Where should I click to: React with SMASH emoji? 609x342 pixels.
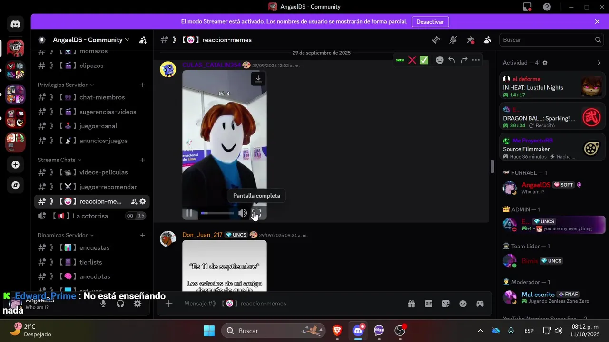[400, 60]
